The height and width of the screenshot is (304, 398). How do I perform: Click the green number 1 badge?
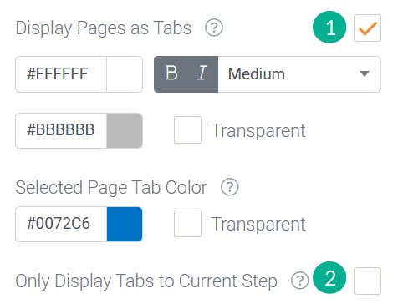coord(329,28)
